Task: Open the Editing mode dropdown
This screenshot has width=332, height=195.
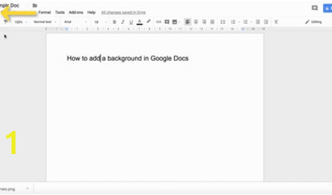Action: click(314, 22)
